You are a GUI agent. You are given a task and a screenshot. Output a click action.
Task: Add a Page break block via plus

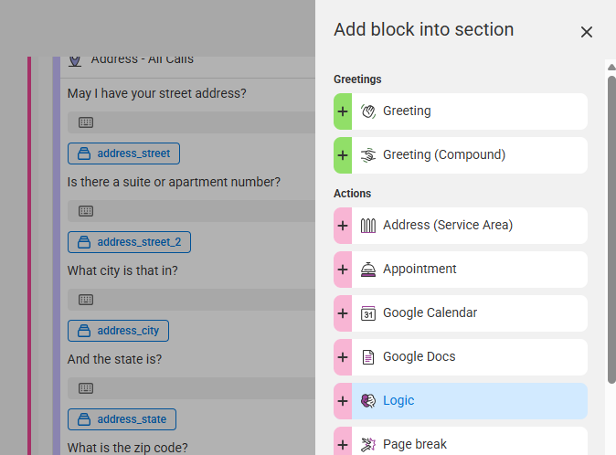pyautogui.click(x=343, y=444)
